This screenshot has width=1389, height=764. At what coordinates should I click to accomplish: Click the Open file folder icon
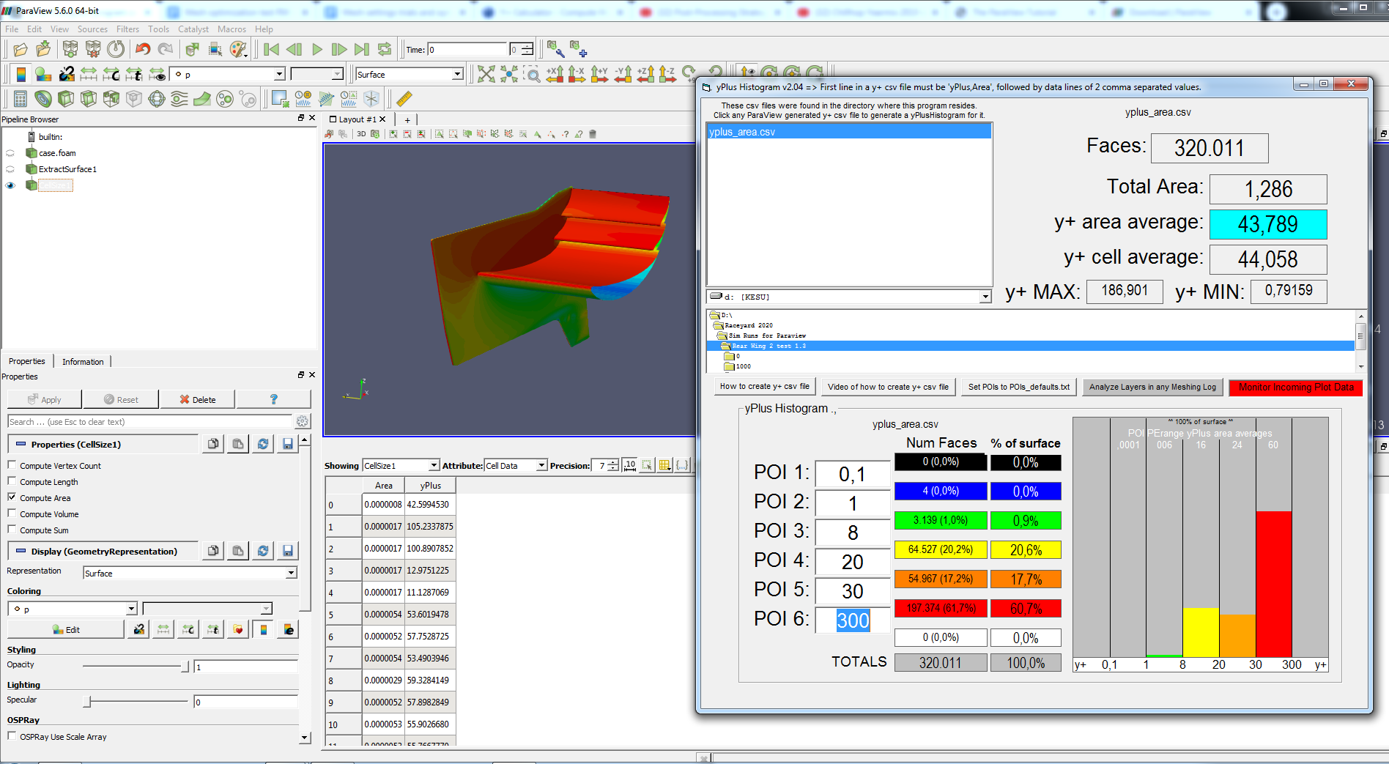20,49
